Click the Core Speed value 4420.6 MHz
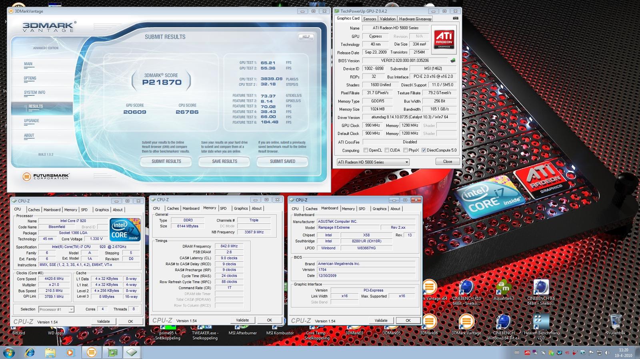Screen dimensions: 640x359 click(x=54, y=279)
